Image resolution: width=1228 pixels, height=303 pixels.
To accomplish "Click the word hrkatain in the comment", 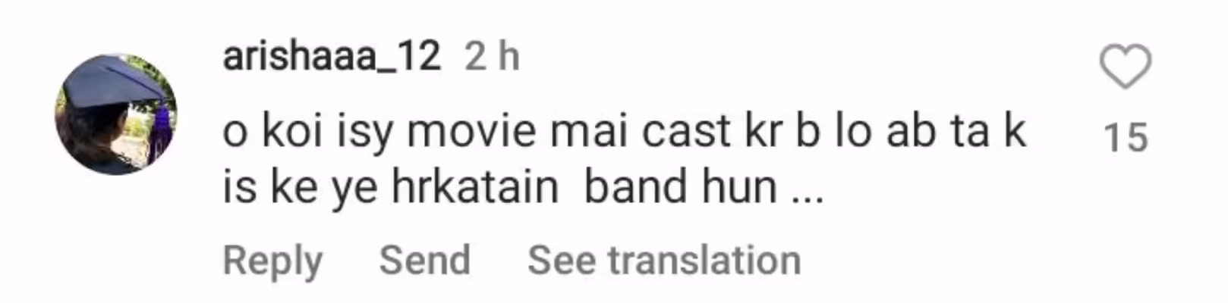I will [x=475, y=187].
